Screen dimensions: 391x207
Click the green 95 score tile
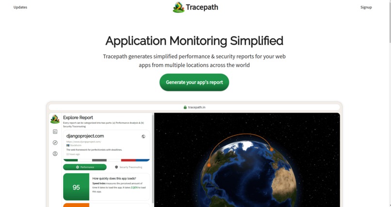(x=76, y=187)
